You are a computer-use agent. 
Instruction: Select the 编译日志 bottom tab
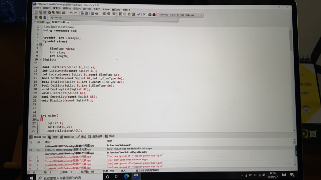click(x=67, y=137)
